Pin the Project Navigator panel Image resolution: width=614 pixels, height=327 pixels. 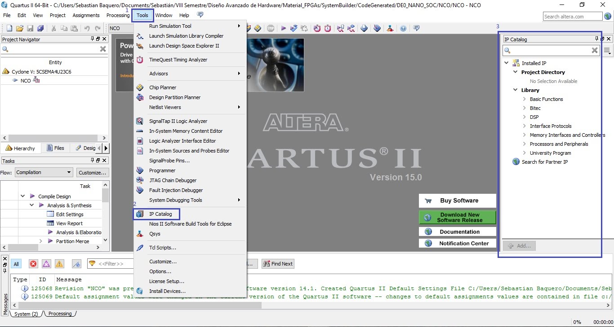[x=93, y=39]
